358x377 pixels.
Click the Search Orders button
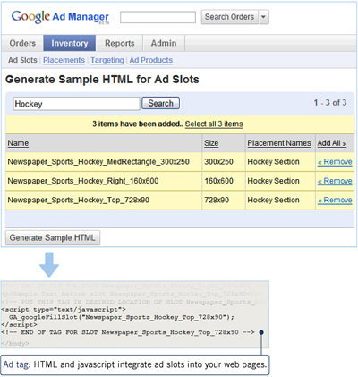(x=229, y=17)
